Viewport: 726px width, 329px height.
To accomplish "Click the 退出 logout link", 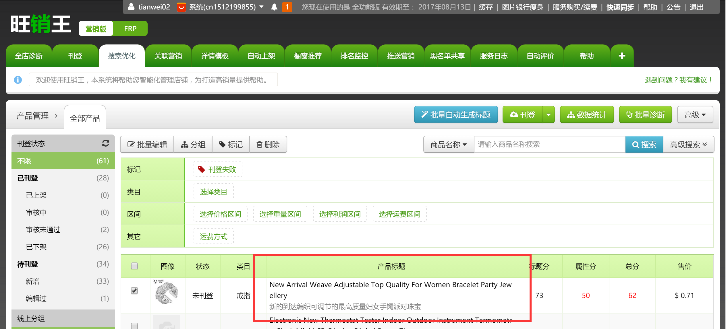I will pos(696,7).
